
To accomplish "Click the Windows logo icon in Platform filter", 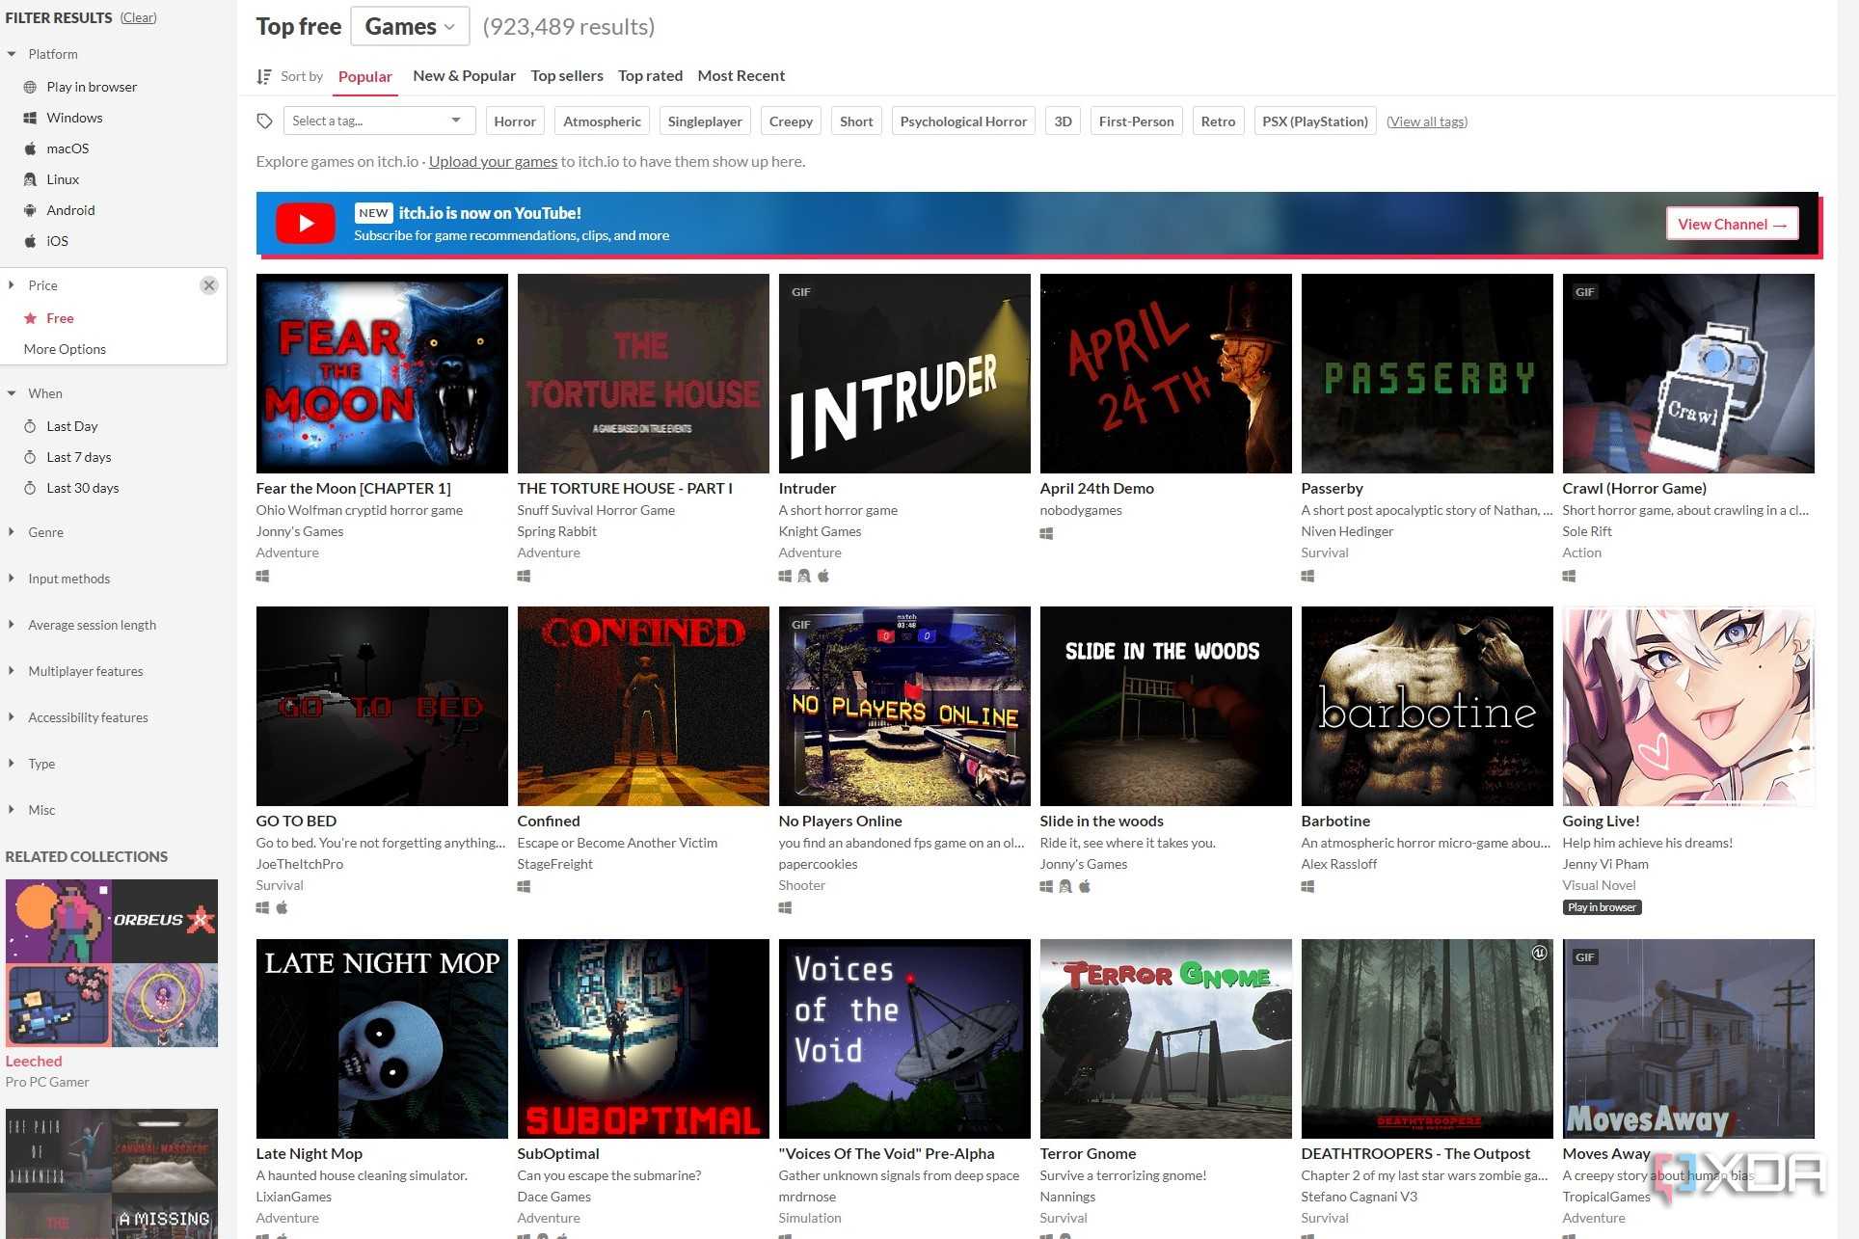I will click(x=30, y=118).
